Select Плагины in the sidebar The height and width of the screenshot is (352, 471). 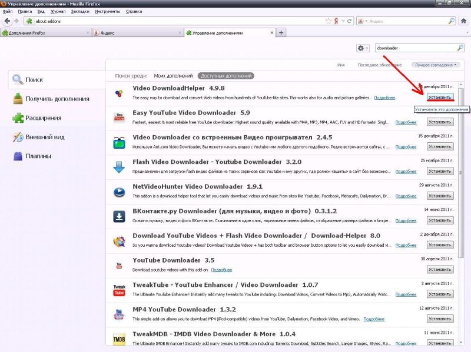point(32,156)
